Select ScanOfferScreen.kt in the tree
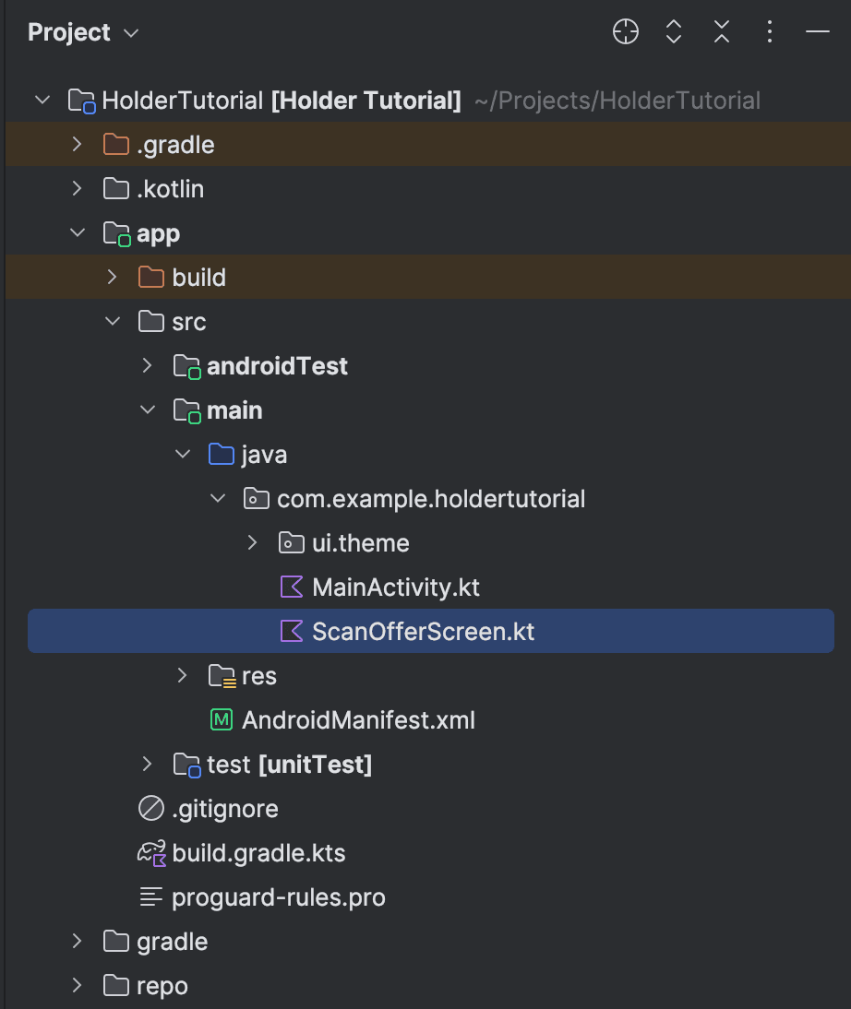The image size is (851, 1009). click(x=423, y=632)
